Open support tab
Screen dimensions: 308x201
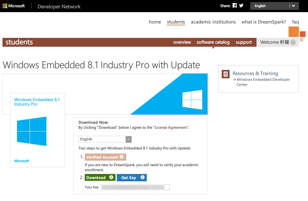tap(244, 42)
